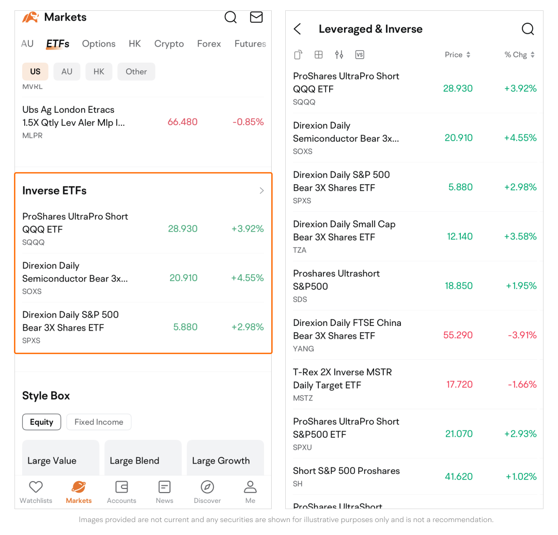Open the TZA Small Cap Bear row
Screen dimensions: 558x535
(x=414, y=236)
